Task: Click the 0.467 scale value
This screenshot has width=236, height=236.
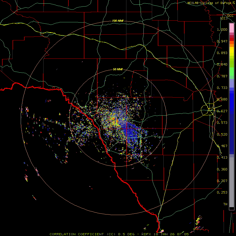Action: (222, 146)
